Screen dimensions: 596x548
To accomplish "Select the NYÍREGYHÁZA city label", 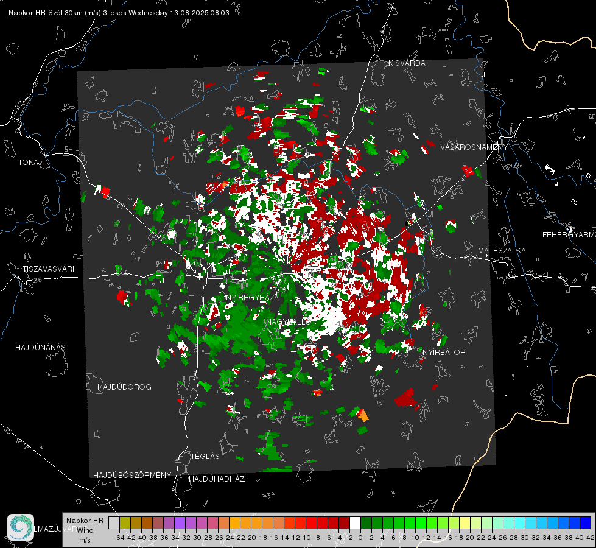I will pos(253,297).
